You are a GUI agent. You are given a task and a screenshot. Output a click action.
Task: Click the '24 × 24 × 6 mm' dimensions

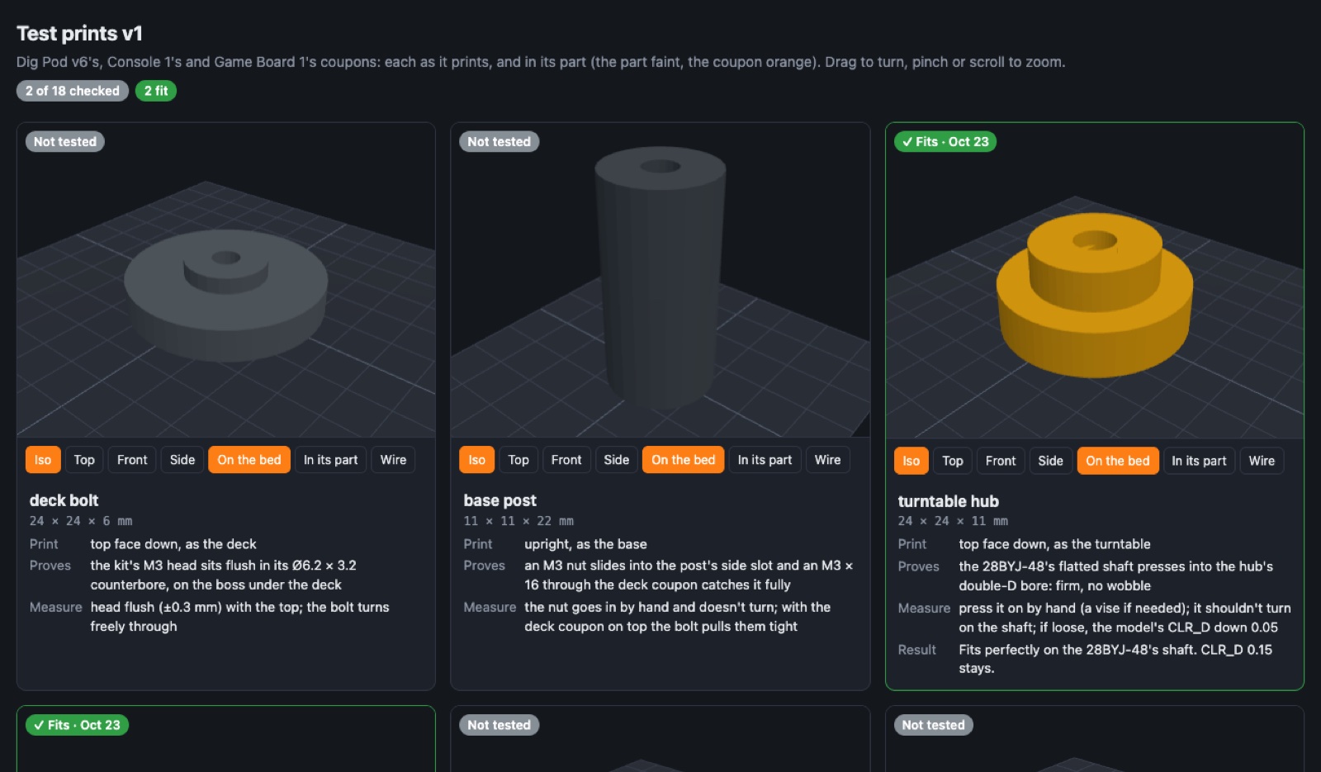pos(81,521)
